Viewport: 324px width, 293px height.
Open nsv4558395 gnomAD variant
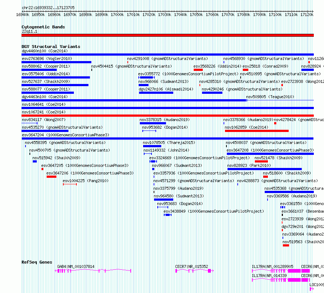click(x=65, y=143)
